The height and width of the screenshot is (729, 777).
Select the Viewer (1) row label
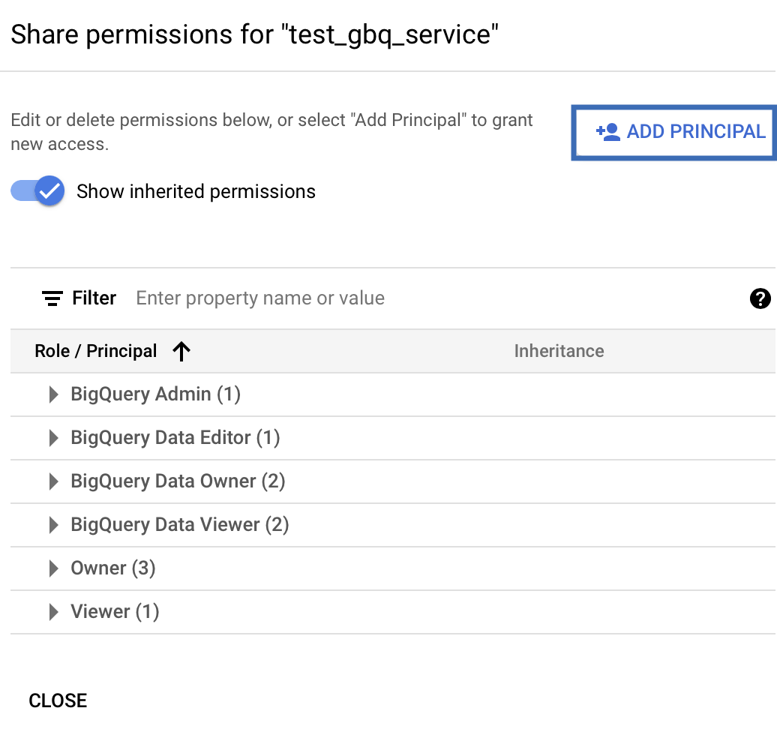point(115,612)
